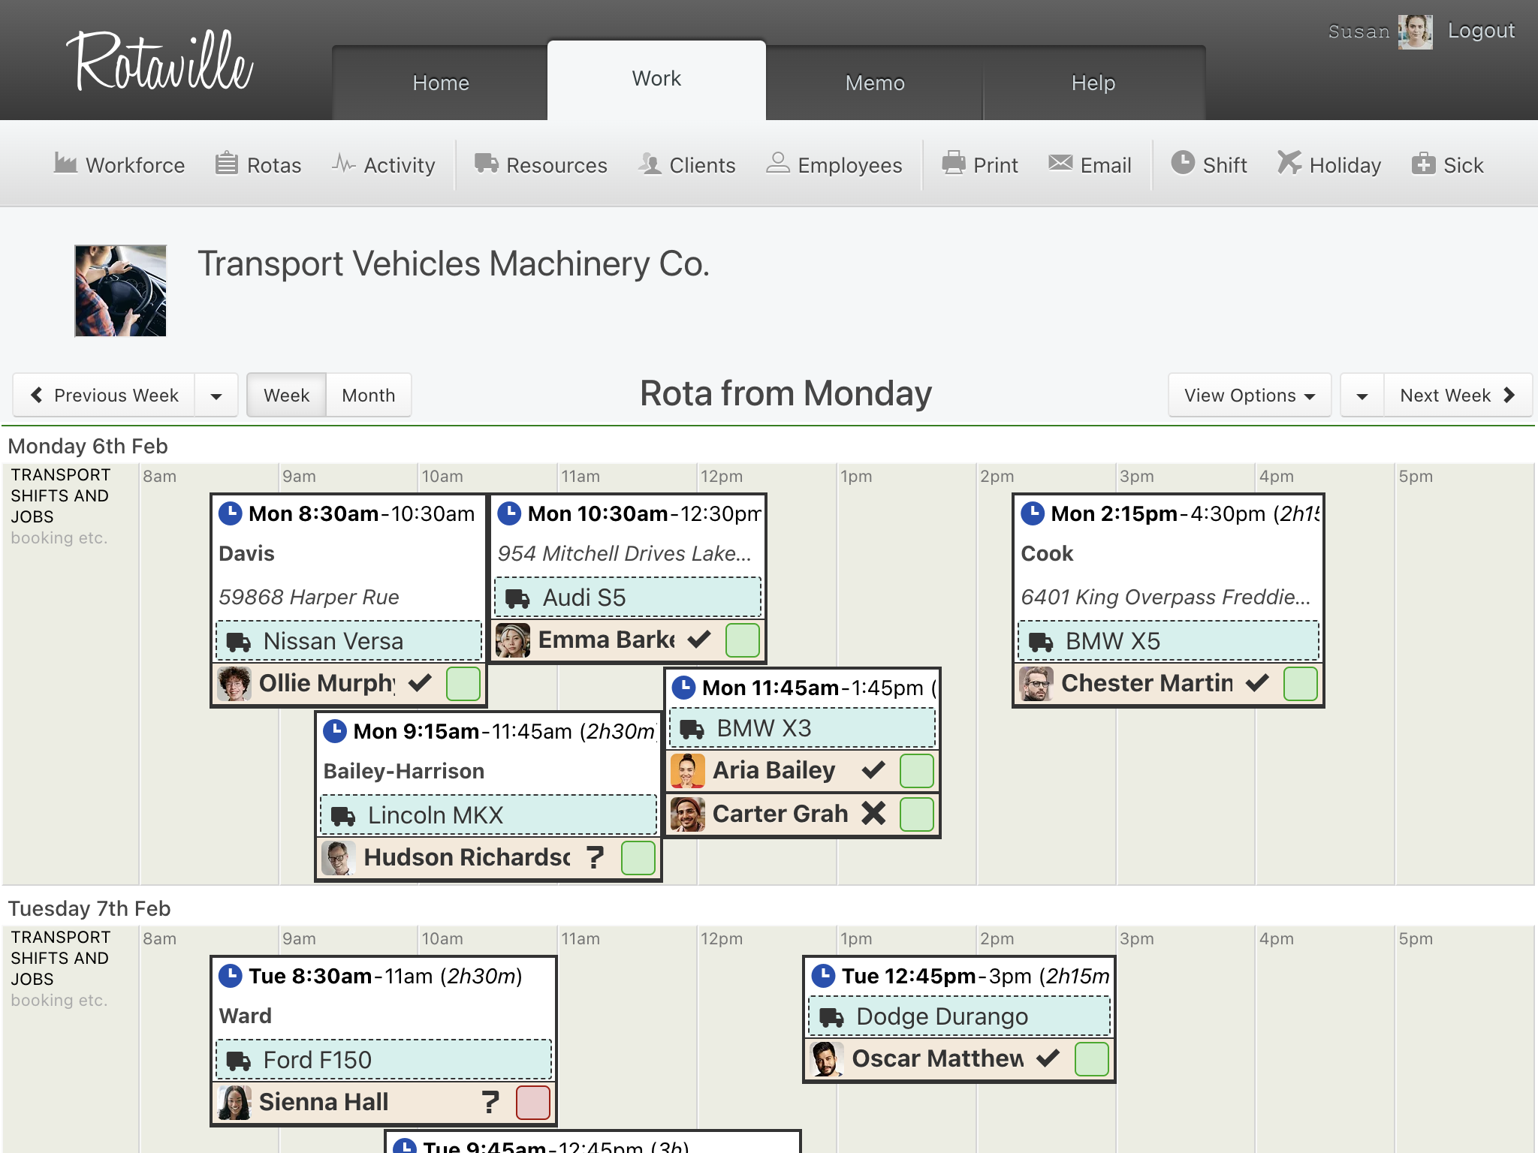Viewport: 1538px width, 1153px height.
Task: Click the Print printer icon
Action: pos(954,163)
